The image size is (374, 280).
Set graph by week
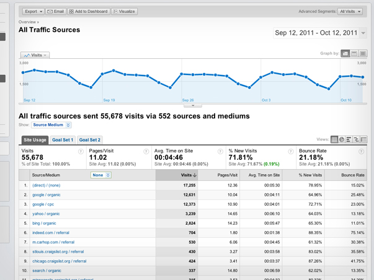[354, 53]
